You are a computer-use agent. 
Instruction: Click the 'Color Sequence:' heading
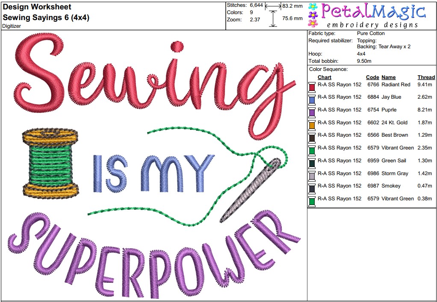(328, 69)
